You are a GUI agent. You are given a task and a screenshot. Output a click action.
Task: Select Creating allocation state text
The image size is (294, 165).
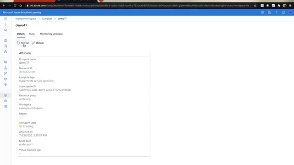(x=28, y=126)
